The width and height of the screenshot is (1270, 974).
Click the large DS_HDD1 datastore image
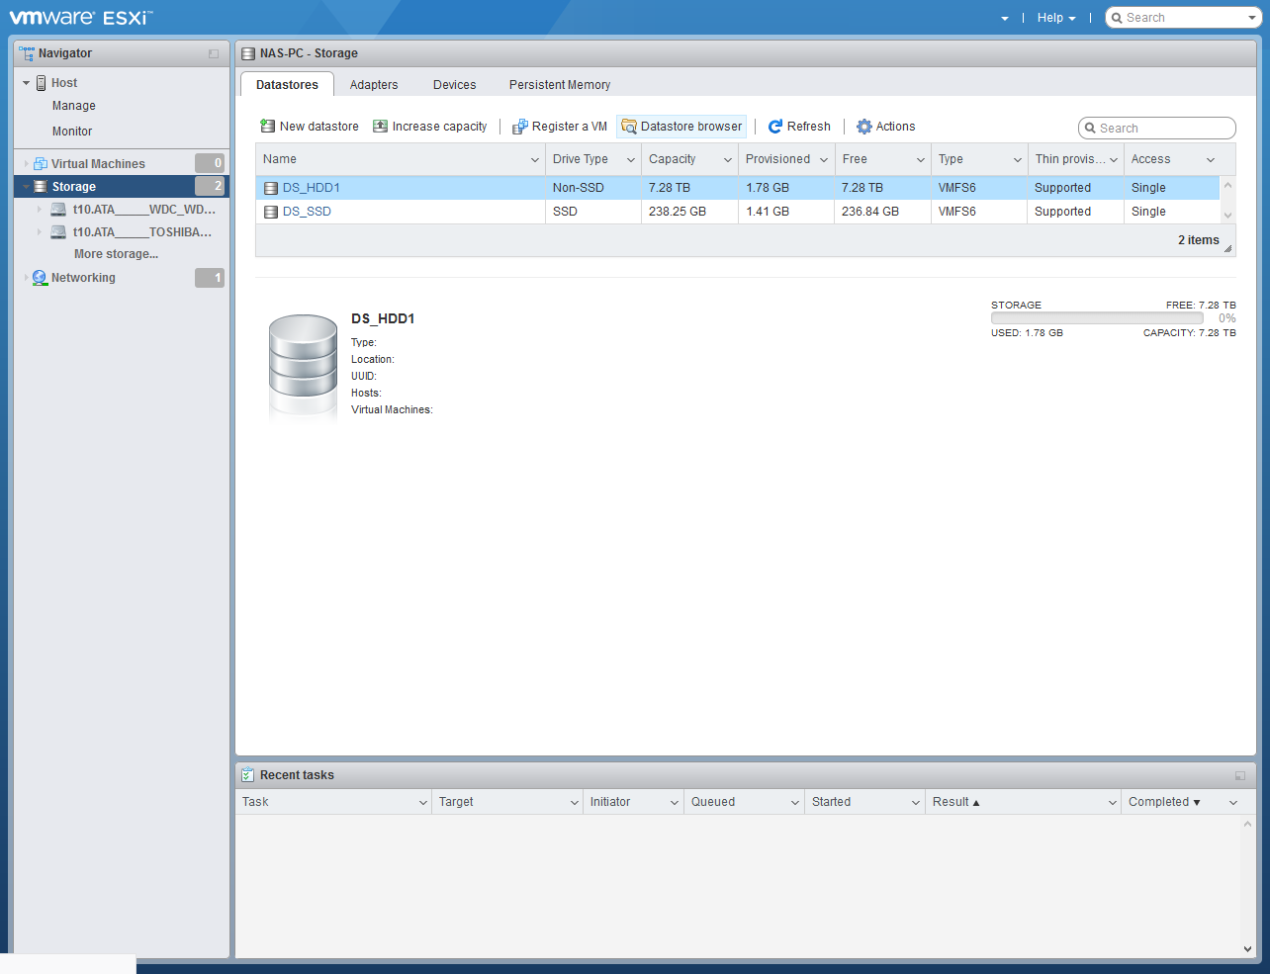[304, 368]
